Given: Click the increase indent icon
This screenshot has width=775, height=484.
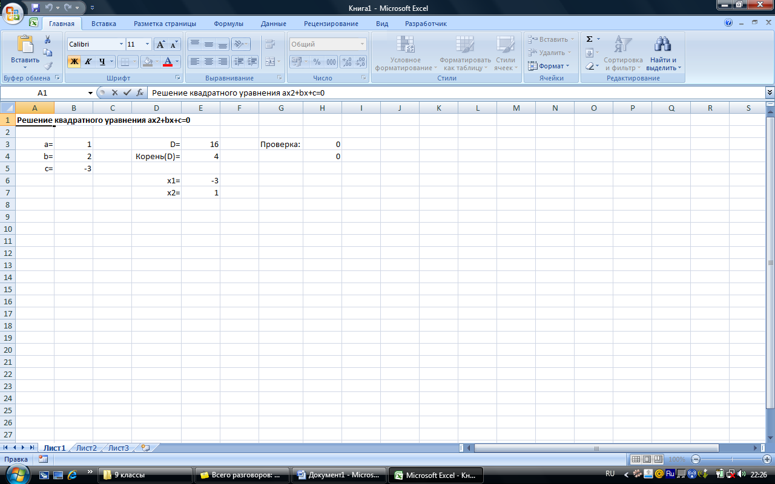Looking at the screenshot, I should [x=252, y=61].
